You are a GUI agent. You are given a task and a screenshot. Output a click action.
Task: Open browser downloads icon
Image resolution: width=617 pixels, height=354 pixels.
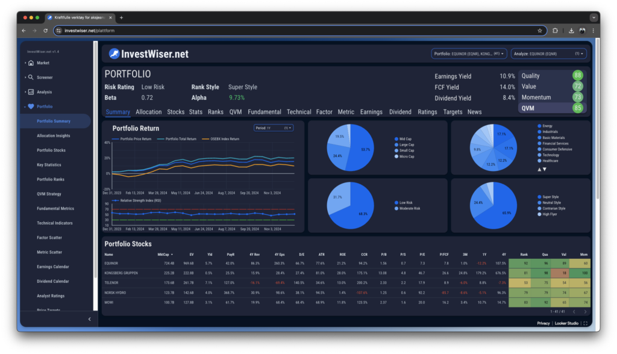571,31
